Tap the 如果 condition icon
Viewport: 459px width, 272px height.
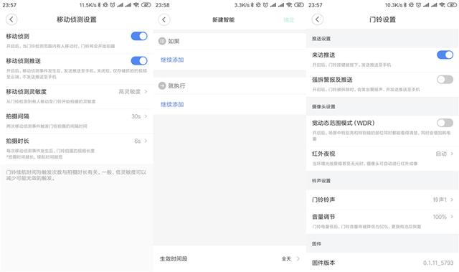pyautogui.click(x=162, y=41)
